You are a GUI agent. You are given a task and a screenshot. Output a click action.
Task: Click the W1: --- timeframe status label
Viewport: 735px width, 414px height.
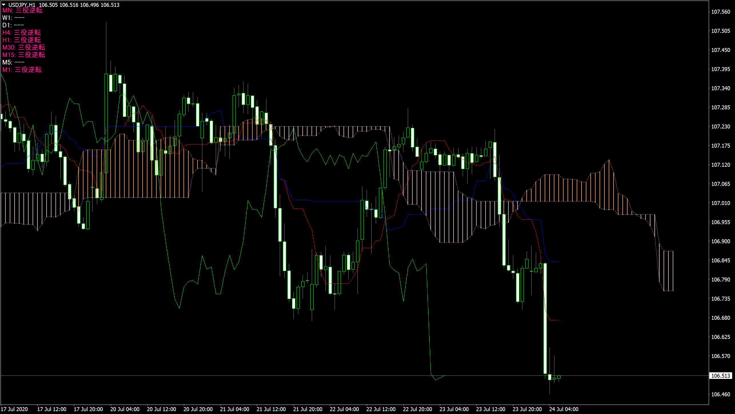point(13,18)
